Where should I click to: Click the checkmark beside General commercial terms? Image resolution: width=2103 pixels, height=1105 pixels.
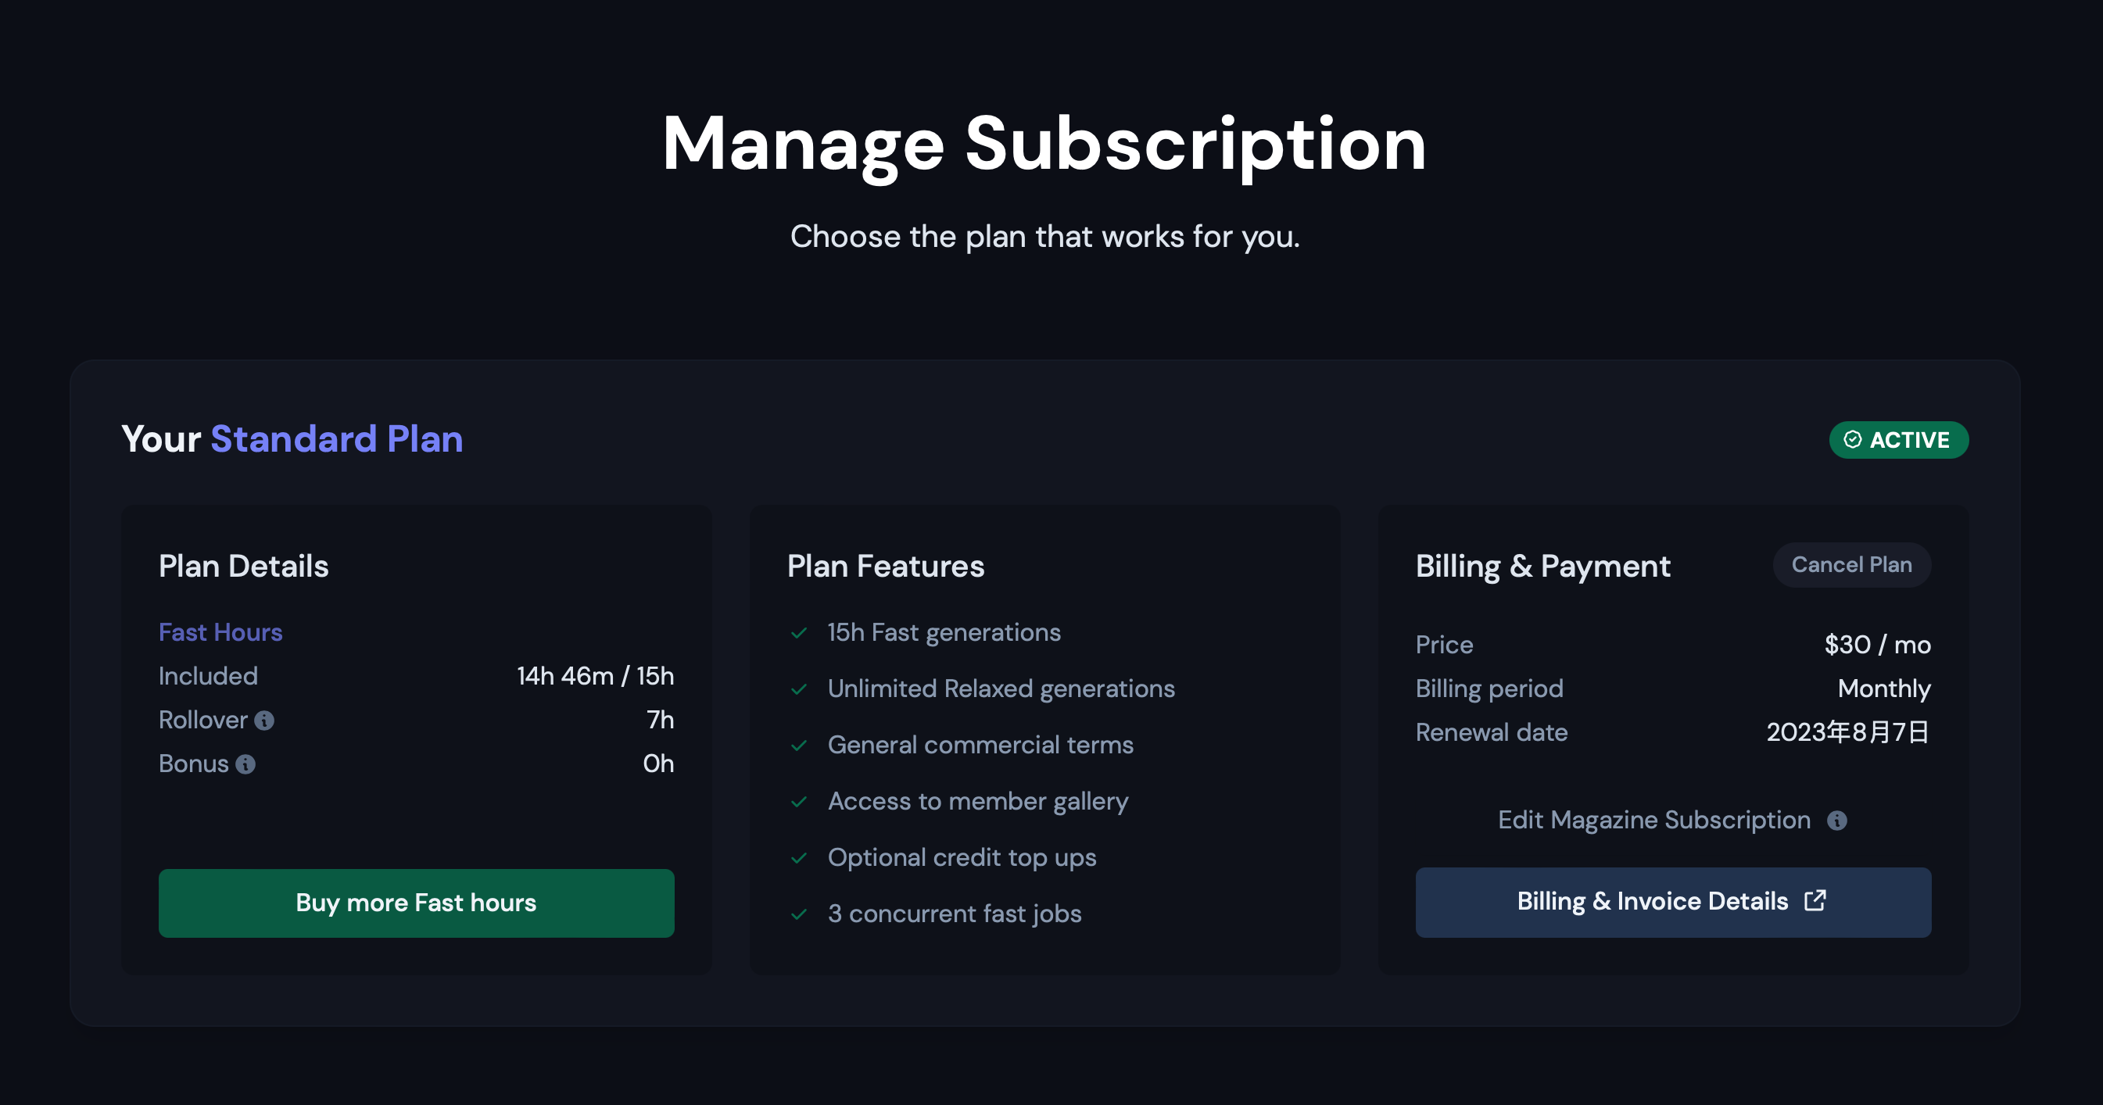pos(799,746)
